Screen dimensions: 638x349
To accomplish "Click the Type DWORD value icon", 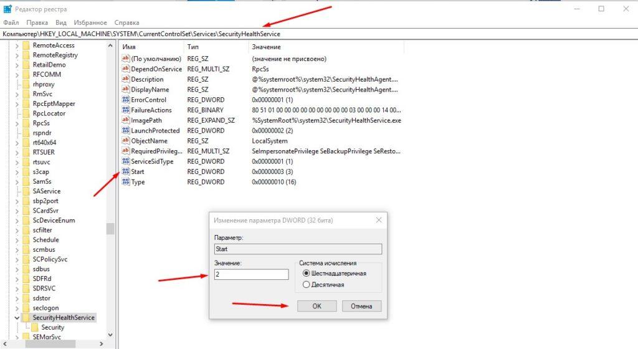I will click(x=125, y=182).
